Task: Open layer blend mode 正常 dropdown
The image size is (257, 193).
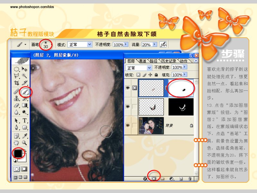Action: (x=138, y=68)
